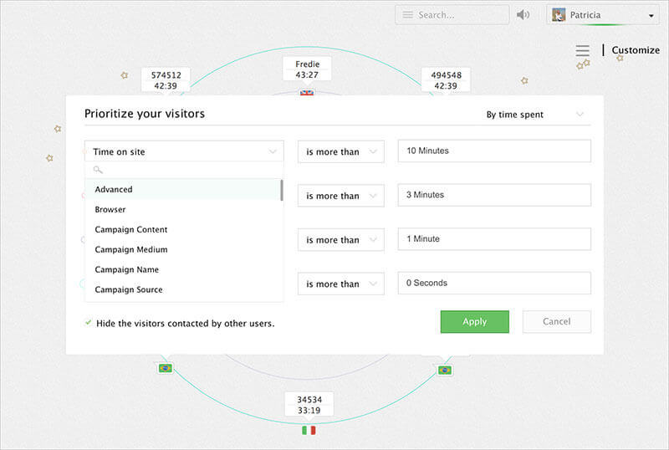Open the Patricia account dropdown
This screenshot has height=450, width=669.
602,15
